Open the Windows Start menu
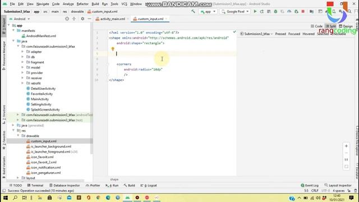 [5, 198]
